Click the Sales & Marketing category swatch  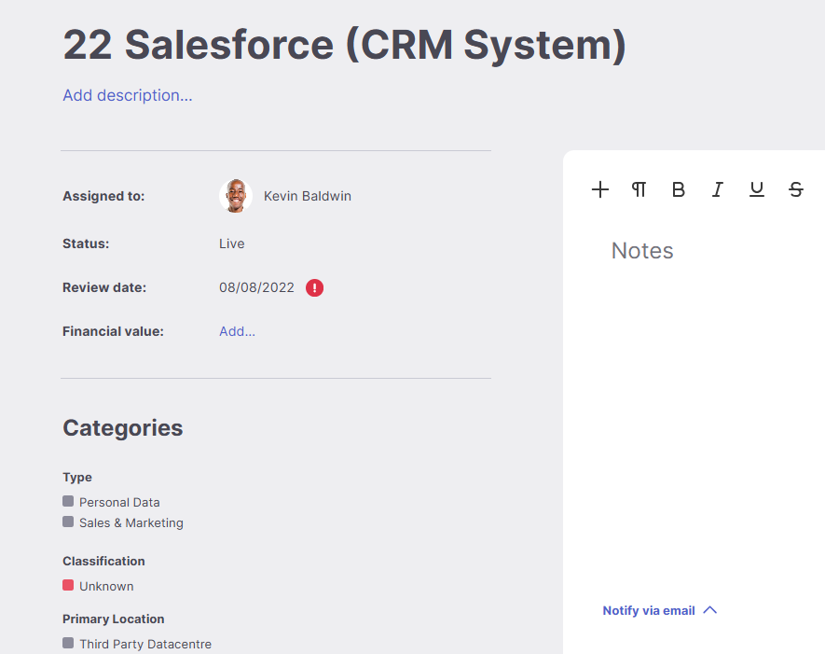click(68, 522)
